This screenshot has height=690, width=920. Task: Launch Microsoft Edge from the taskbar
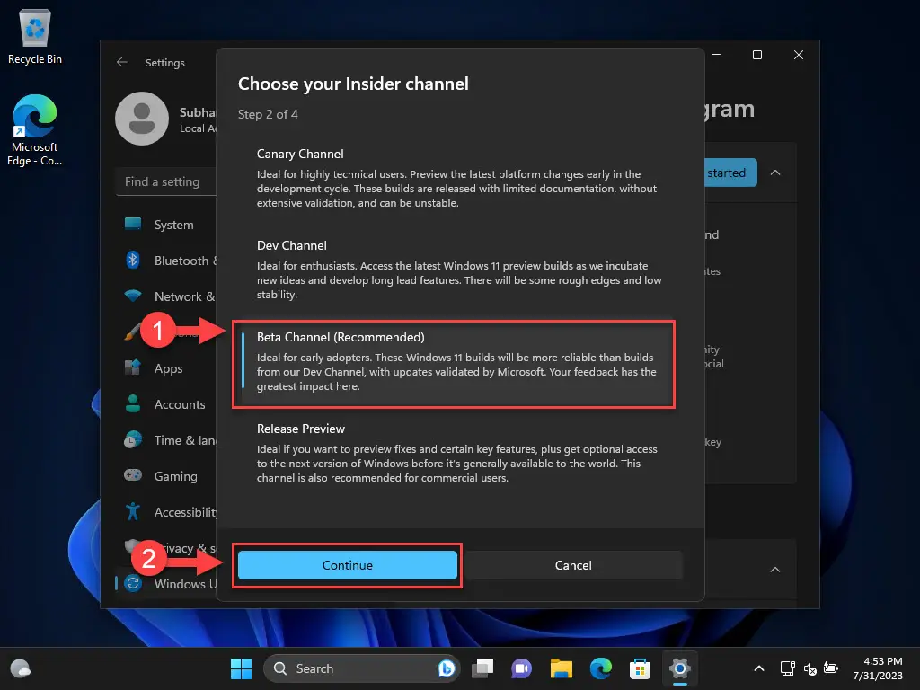tap(601, 668)
